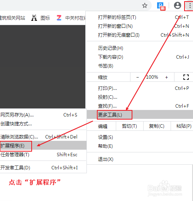Expand 更多工具(L) submenu
Viewport: 193px width, 201px height.
click(139, 115)
